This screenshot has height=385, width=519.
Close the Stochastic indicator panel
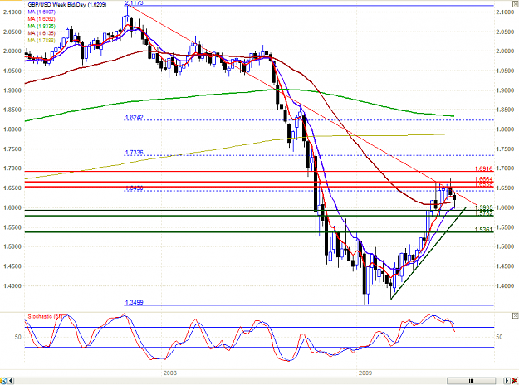click(x=516, y=316)
